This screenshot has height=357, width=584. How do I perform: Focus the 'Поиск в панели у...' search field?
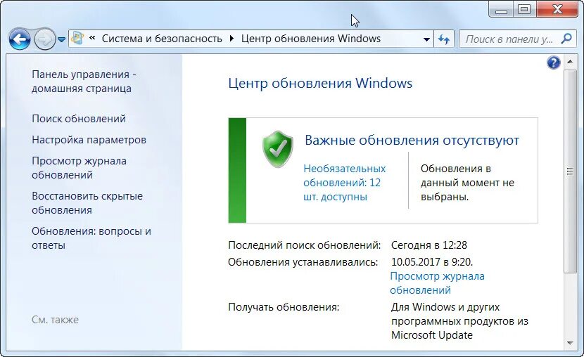point(509,39)
